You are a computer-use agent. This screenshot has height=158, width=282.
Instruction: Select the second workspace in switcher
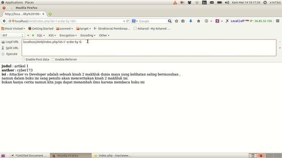pos(261,155)
